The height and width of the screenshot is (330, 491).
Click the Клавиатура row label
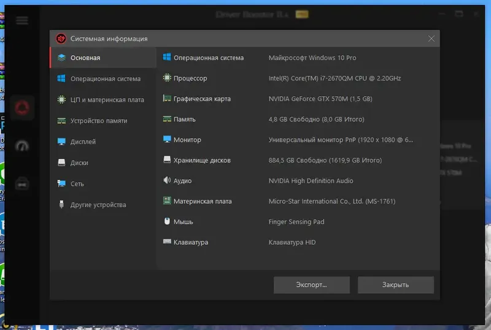pyautogui.click(x=191, y=242)
